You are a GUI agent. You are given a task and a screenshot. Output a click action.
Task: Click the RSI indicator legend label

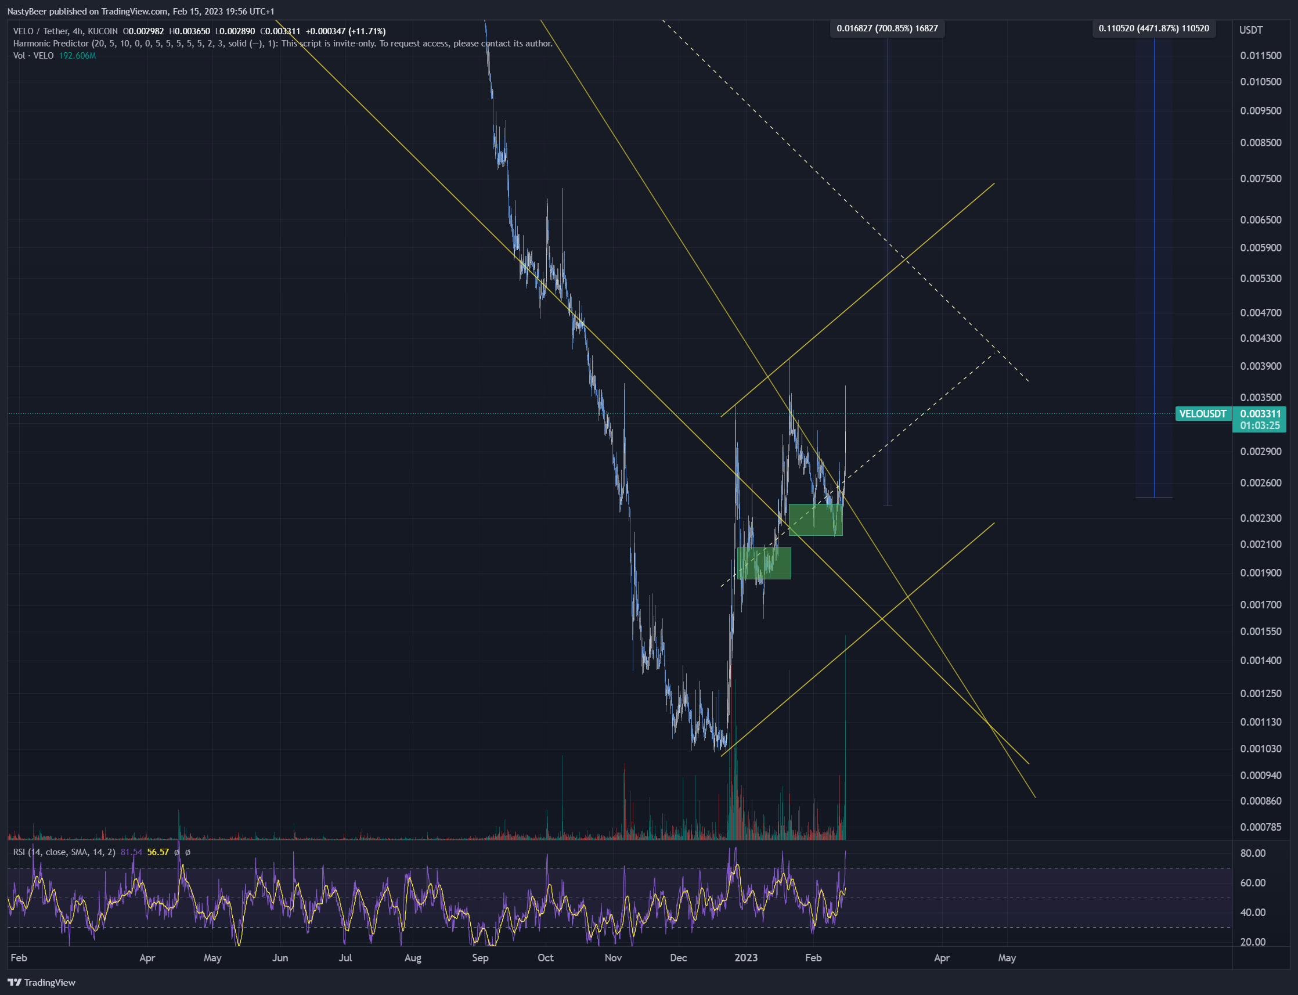64,852
